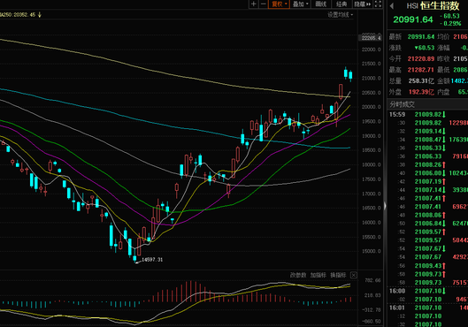Click the 22265.4 price axis marker

click(x=371, y=38)
